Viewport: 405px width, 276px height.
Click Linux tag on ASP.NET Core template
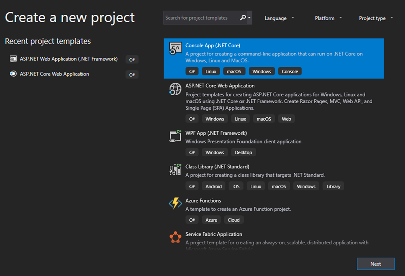[240, 119]
